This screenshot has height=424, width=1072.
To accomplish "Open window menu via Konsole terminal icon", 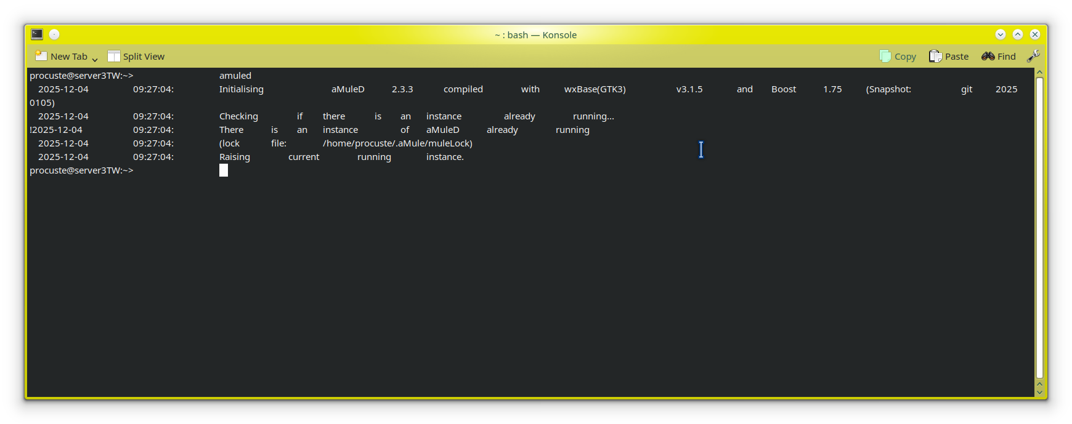I will point(37,34).
